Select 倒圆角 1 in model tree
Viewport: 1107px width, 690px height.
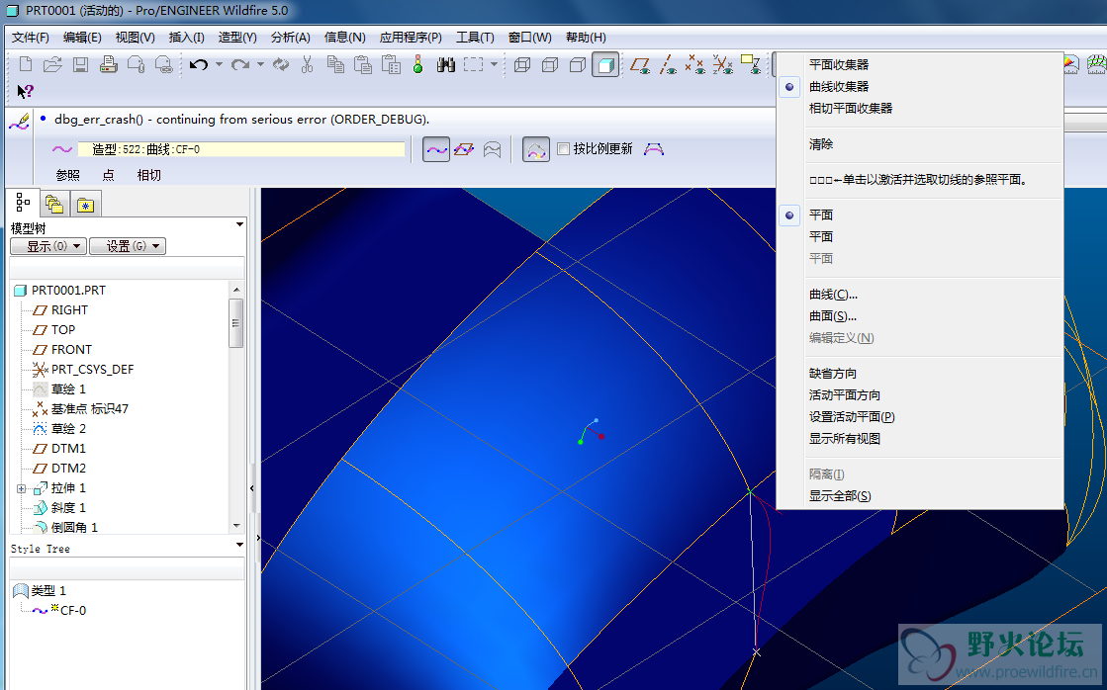tap(74, 528)
